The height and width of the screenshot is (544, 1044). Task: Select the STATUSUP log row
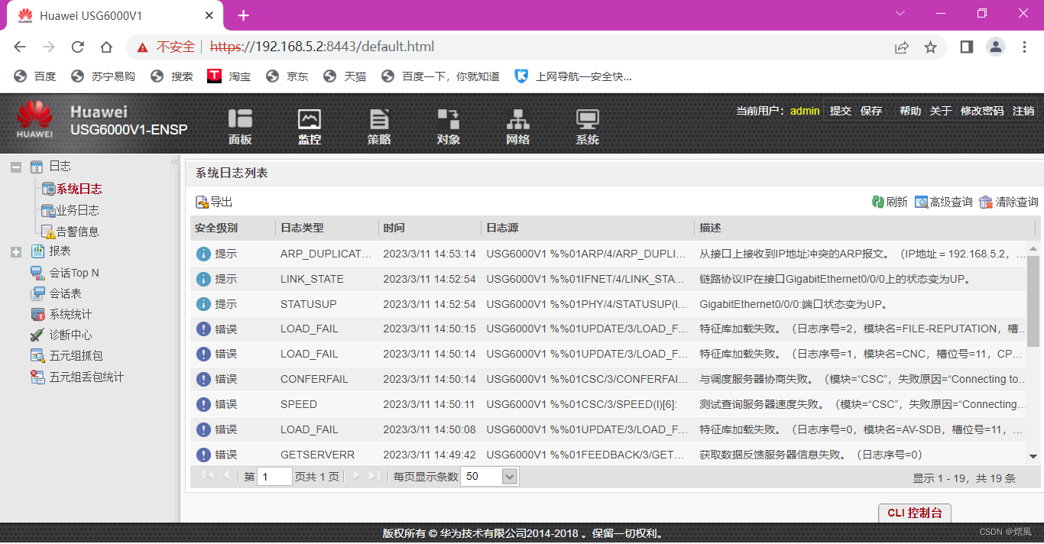coord(608,304)
